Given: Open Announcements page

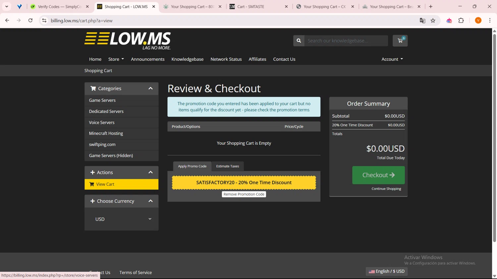Looking at the screenshot, I should [147, 59].
